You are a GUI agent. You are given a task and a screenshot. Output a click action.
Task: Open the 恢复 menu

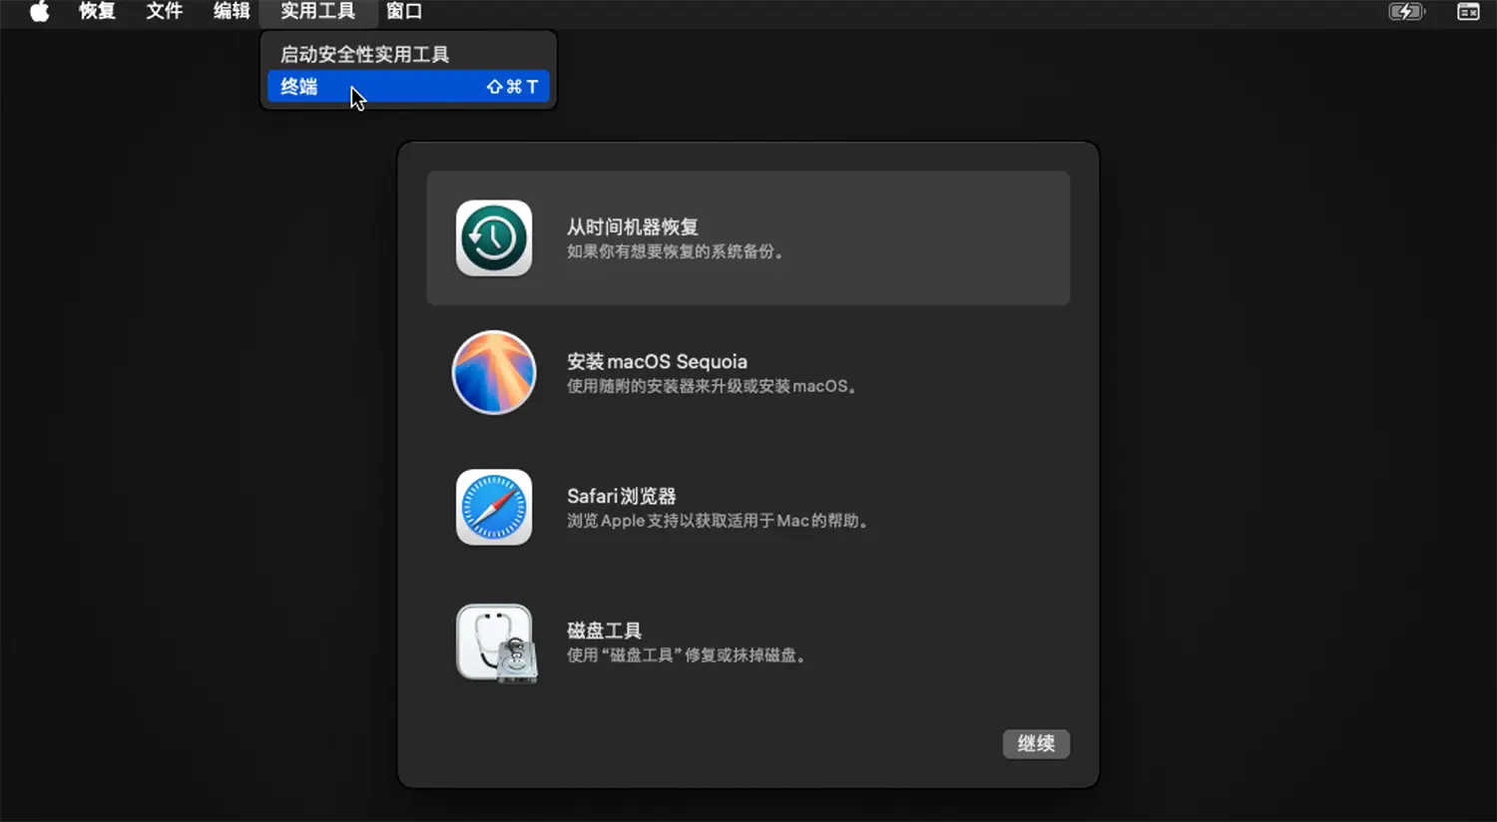97,13
